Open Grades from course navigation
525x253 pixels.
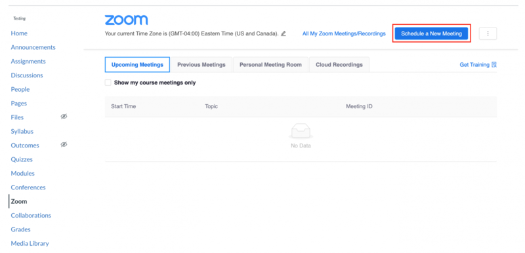(20, 229)
